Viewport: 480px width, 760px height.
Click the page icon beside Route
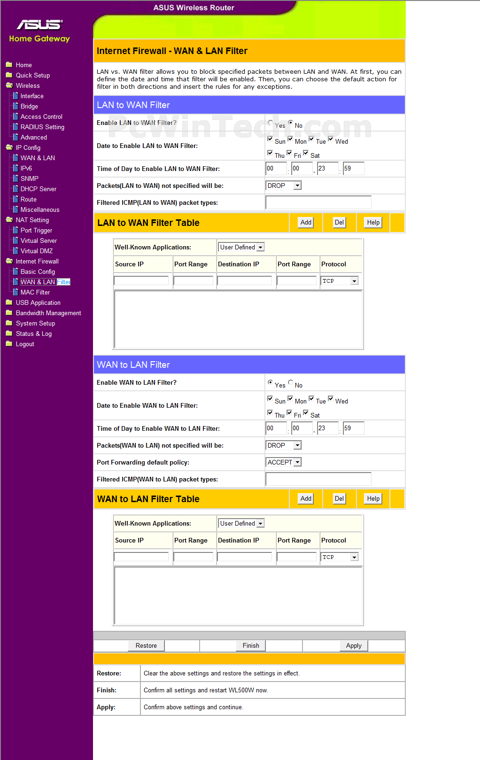pyautogui.click(x=15, y=199)
